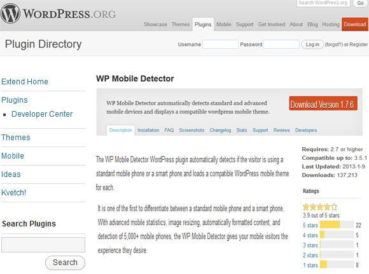
Task: View the Changelog tab
Action: click(220, 130)
